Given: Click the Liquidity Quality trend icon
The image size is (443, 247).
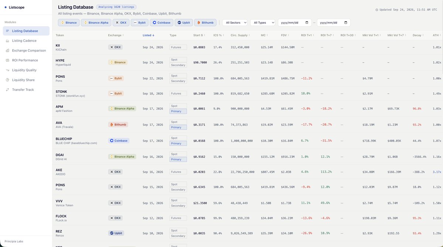Looking at the screenshot, I should (7, 70).
